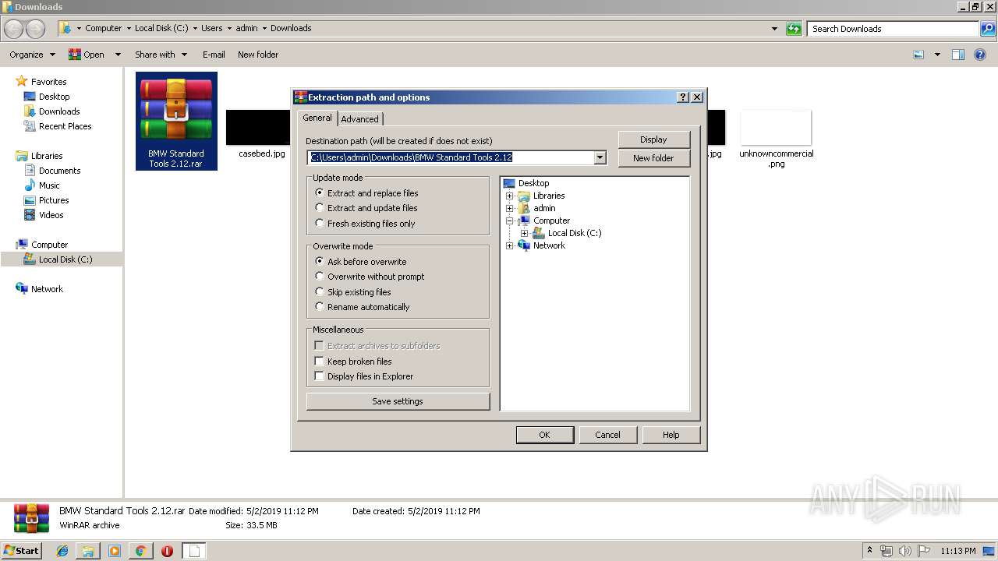Click E-mail in Explorer toolbar

[214, 55]
